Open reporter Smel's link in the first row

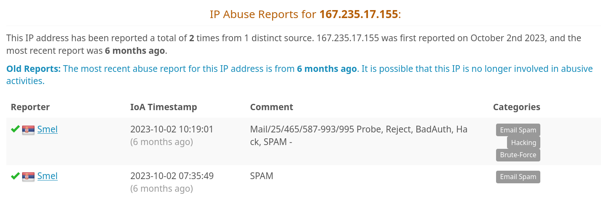coord(47,129)
